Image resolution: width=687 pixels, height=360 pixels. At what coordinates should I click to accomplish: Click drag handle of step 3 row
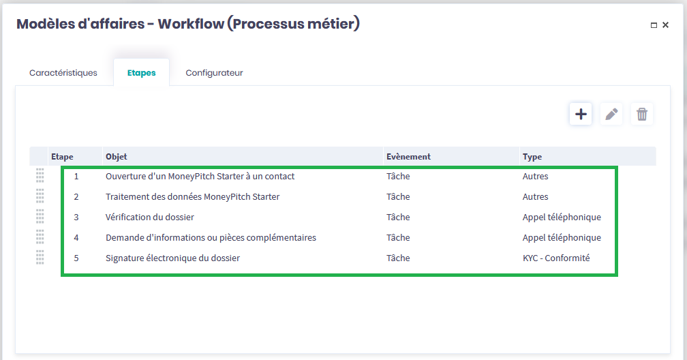click(x=40, y=217)
